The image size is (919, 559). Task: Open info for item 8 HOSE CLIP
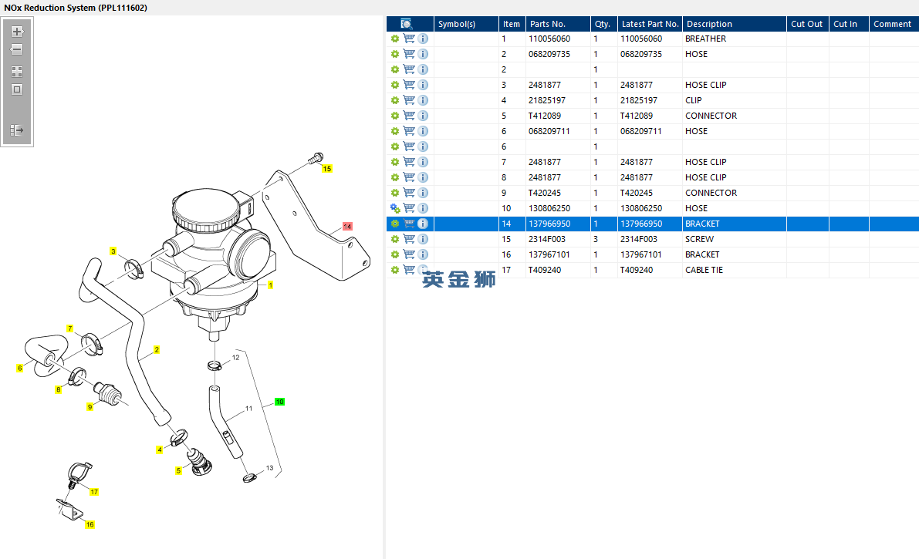(423, 177)
